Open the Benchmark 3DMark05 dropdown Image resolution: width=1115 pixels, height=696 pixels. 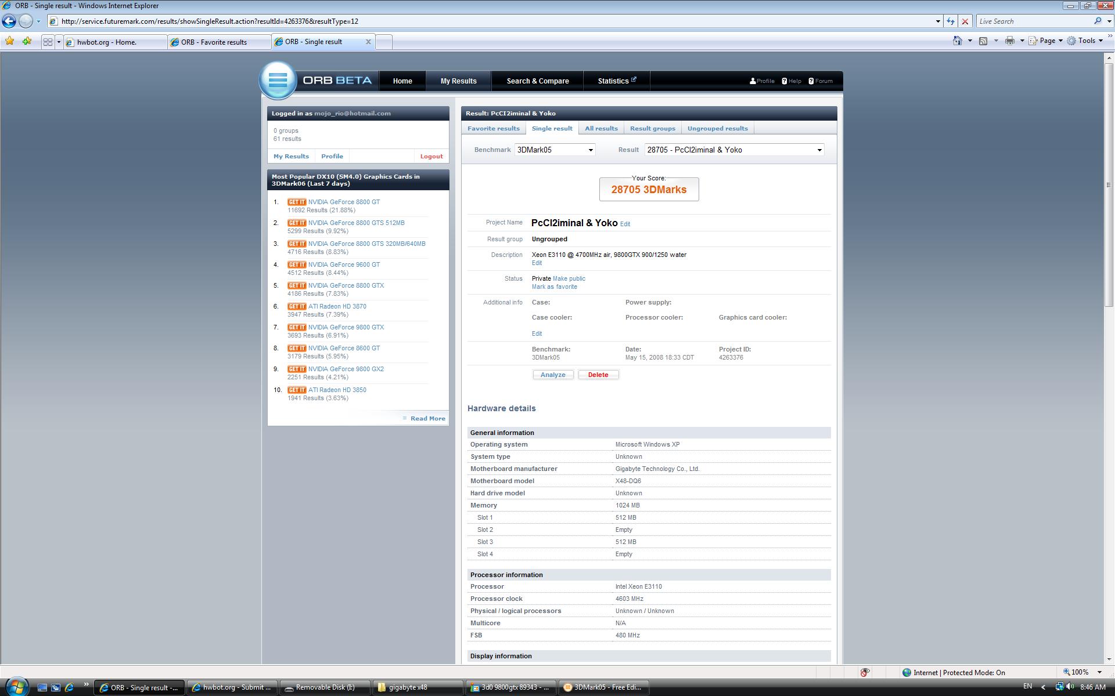555,150
